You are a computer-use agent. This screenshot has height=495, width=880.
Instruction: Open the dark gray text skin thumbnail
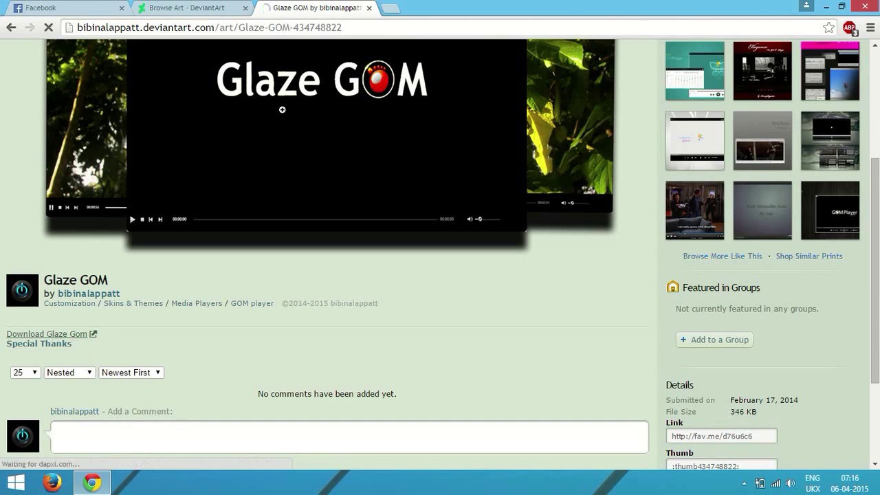[762, 210]
